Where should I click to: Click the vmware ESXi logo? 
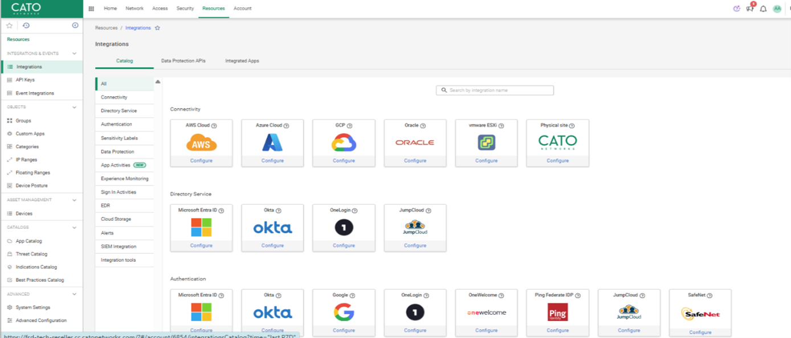pos(486,142)
